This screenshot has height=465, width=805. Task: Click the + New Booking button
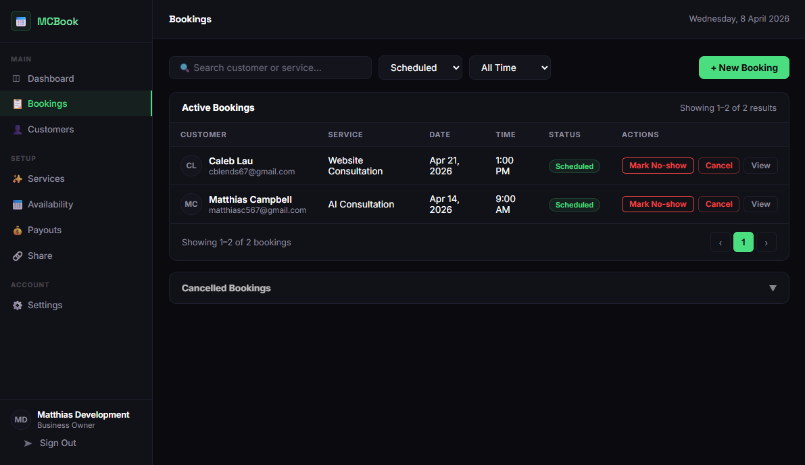pos(743,68)
